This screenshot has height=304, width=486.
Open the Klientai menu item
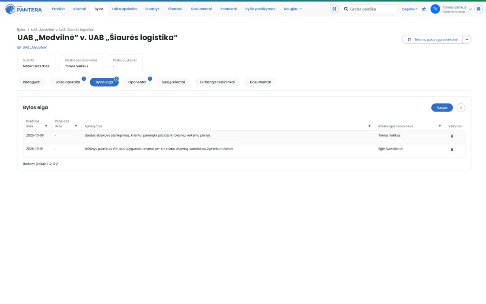79,9
